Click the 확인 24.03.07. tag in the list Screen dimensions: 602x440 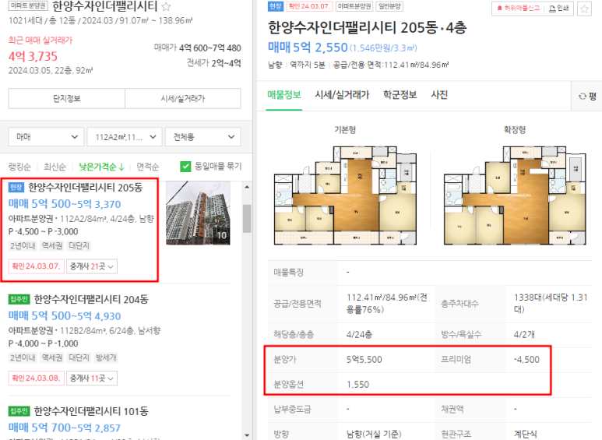click(x=36, y=266)
